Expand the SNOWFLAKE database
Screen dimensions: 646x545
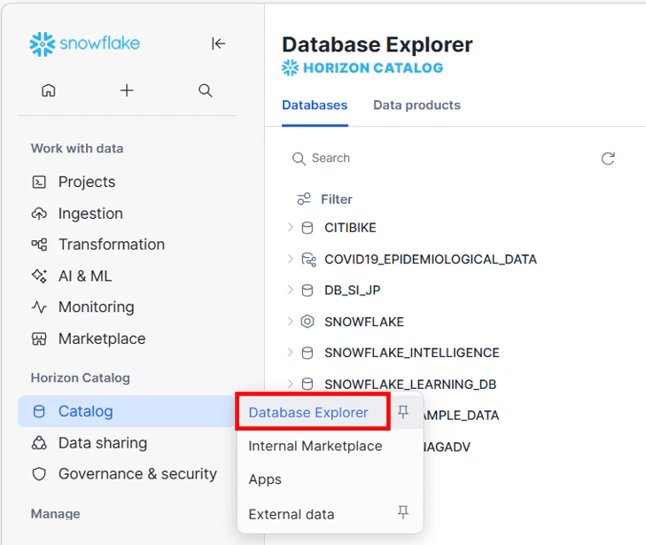(291, 322)
